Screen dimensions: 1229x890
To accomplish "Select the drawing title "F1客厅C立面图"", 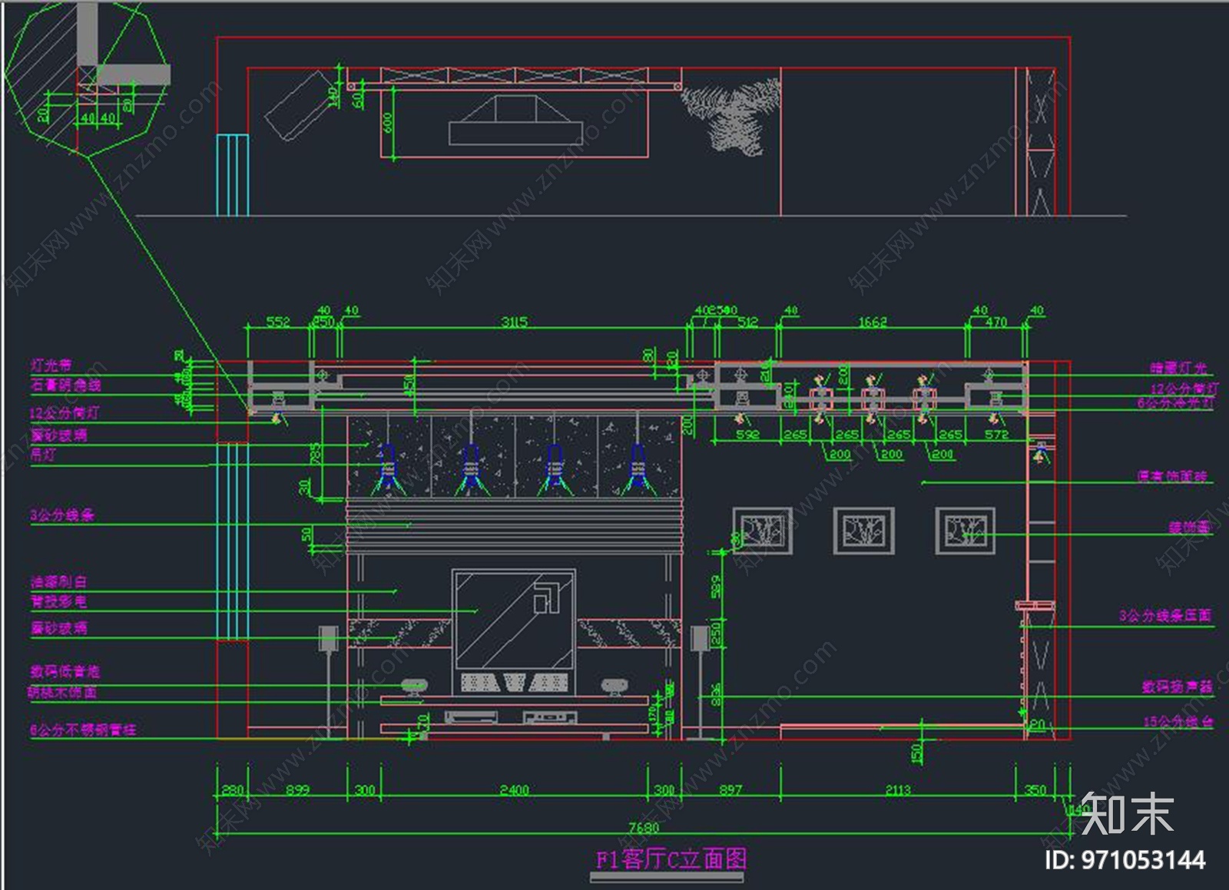I will 671,859.
